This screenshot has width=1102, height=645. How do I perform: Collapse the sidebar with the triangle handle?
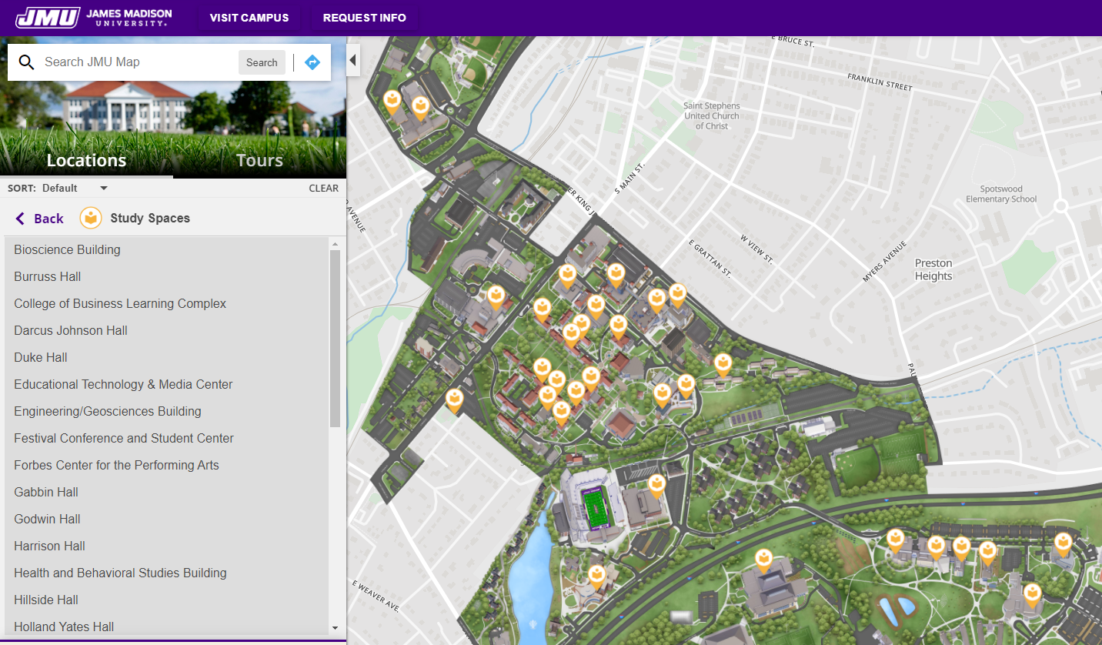pyautogui.click(x=353, y=60)
